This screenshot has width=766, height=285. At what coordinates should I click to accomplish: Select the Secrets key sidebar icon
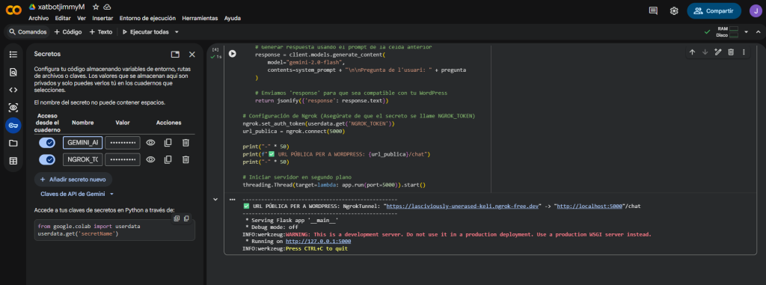13,125
